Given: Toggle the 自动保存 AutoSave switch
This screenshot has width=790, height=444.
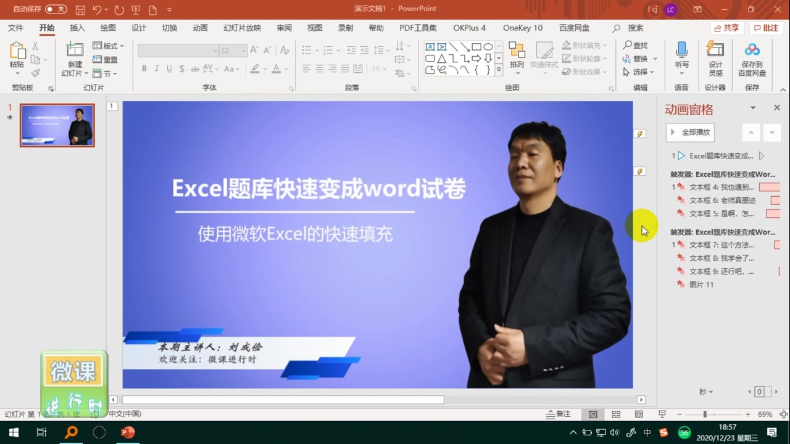Looking at the screenshot, I should [x=56, y=9].
